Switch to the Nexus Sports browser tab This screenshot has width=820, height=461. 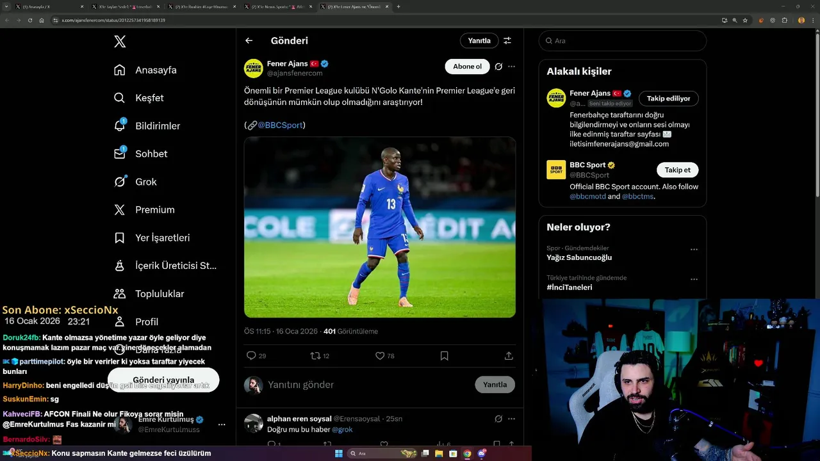[279, 6]
